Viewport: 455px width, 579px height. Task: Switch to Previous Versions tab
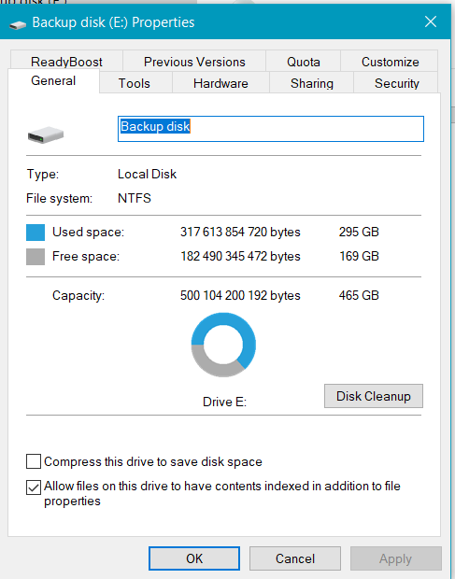coord(194,61)
